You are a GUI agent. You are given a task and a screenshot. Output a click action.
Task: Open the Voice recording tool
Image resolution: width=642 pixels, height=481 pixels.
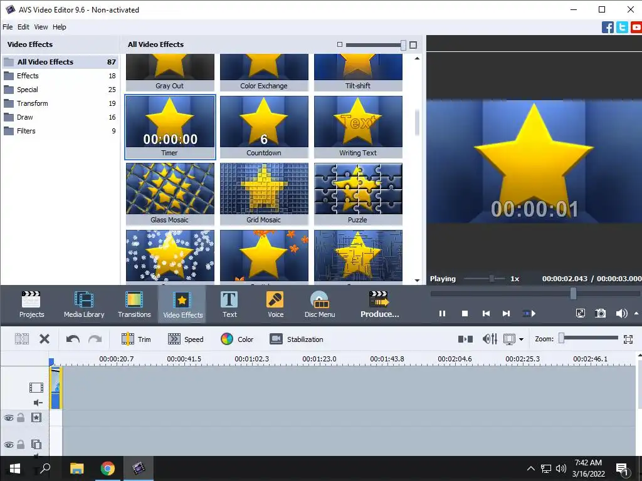click(x=275, y=304)
